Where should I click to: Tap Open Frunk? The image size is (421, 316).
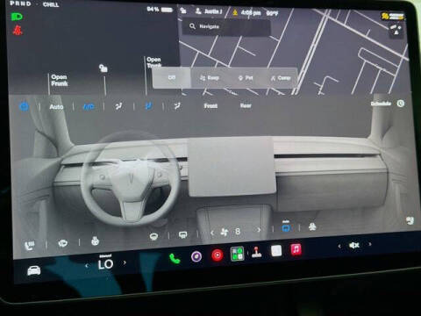tap(60, 80)
